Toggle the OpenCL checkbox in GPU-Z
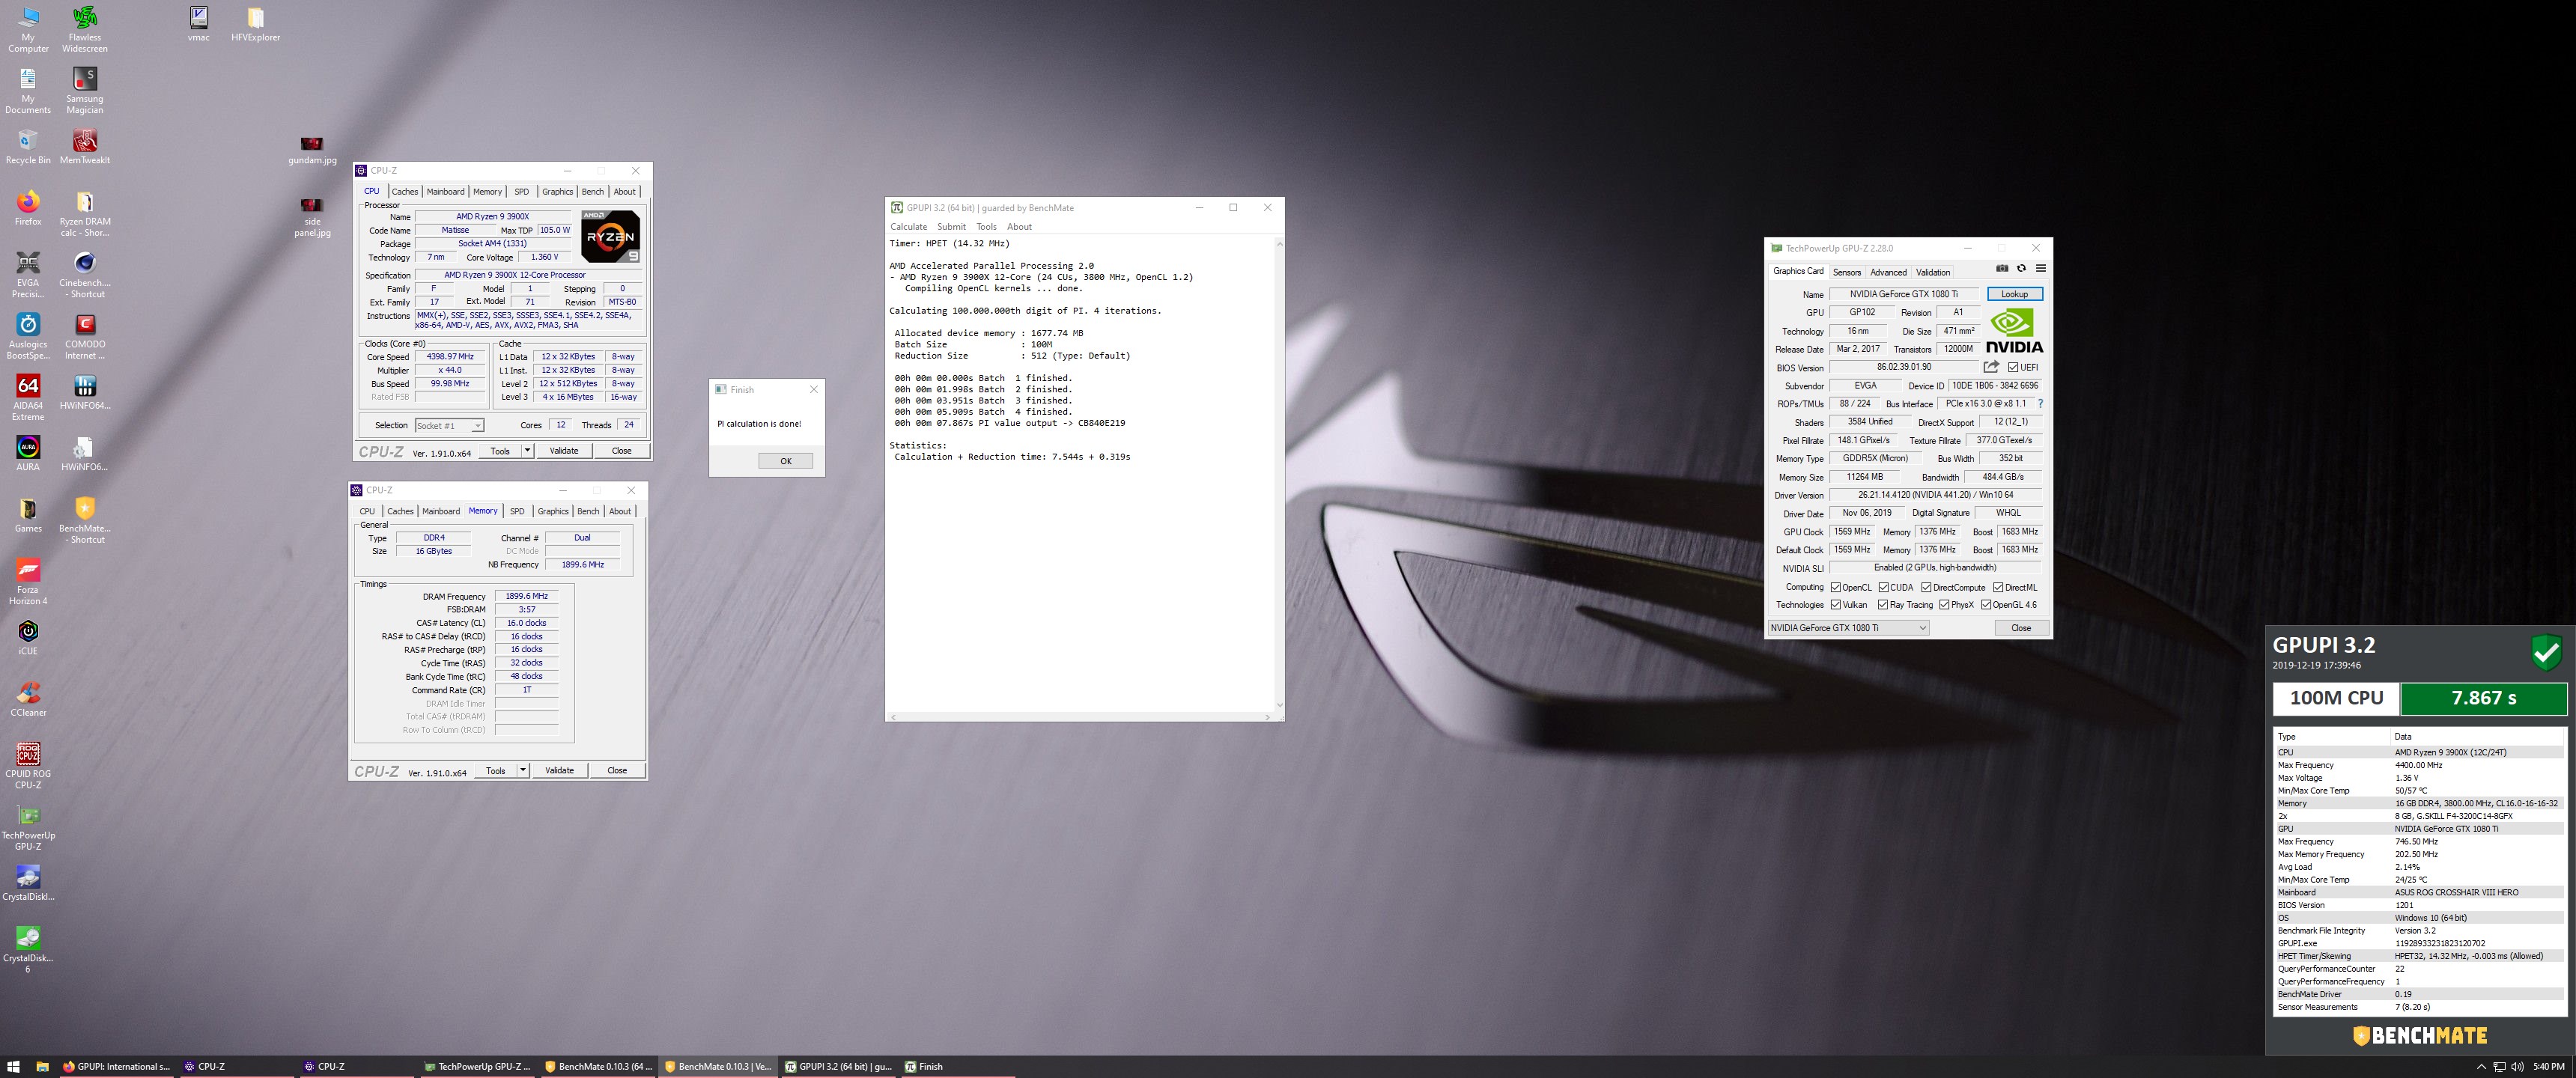Image resolution: width=2576 pixels, height=1078 pixels. point(1835,587)
